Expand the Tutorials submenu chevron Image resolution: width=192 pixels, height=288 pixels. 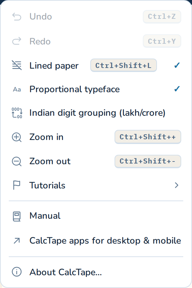tap(177, 185)
